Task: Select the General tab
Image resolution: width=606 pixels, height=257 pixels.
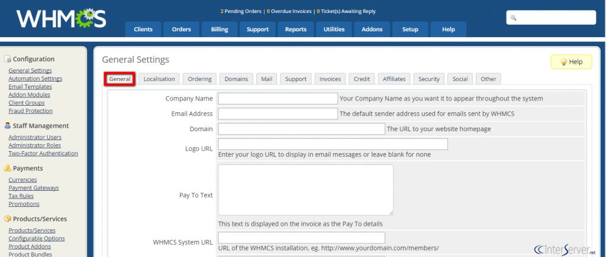Action: 120,79
